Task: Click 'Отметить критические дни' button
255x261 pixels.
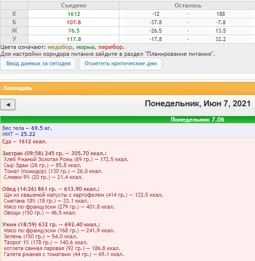Action: click(121, 64)
